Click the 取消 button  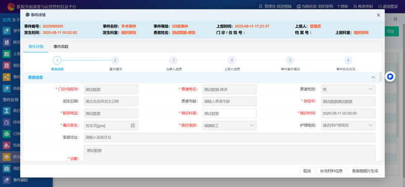pyautogui.click(x=307, y=171)
